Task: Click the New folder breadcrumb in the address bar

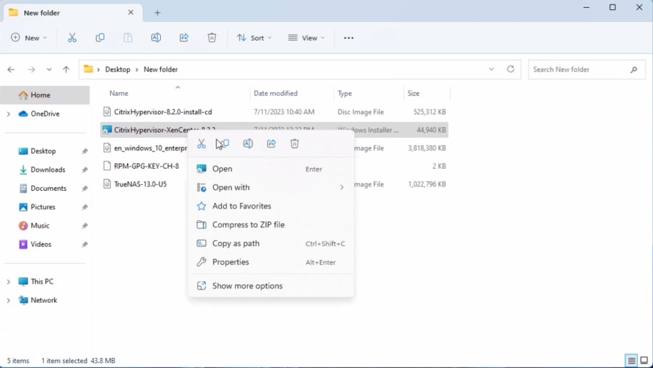Action: (x=161, y=69)
